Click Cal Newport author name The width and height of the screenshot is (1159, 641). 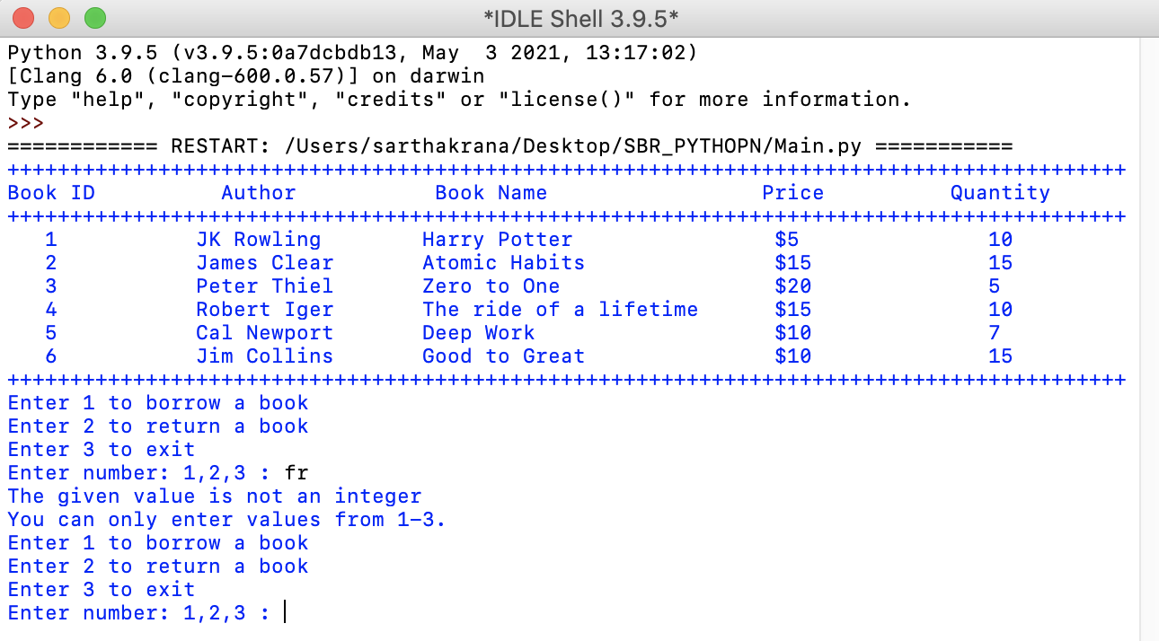[265, 333]
